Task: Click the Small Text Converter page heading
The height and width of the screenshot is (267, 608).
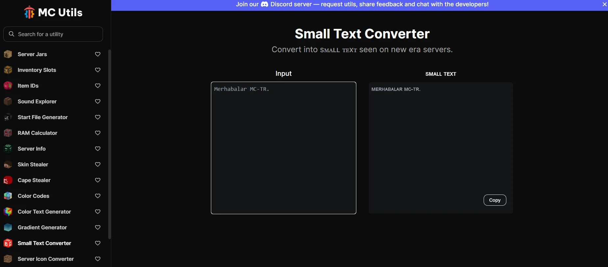Action: coord(362,34)
